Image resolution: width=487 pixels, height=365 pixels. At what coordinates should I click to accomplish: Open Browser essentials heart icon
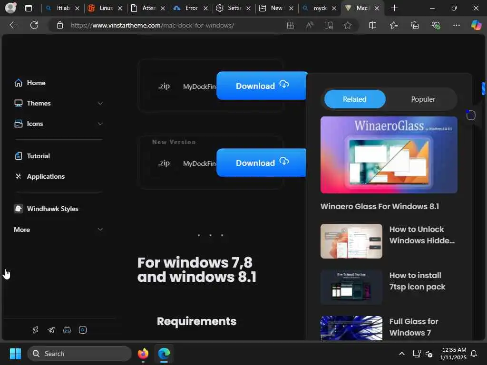pyautogui.click(x=436, y=25)
